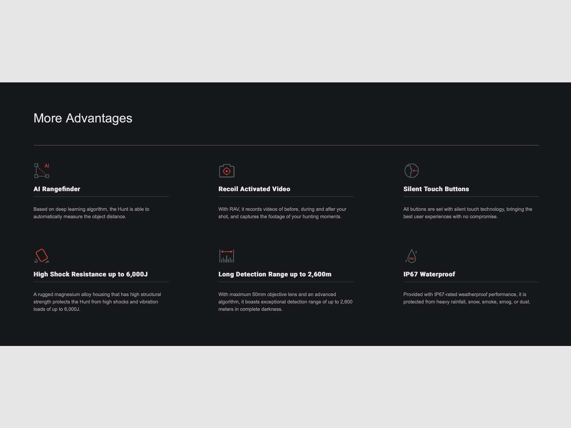Screen dimensions: 571x428
Task: Click the silent touch technology description text
Action: pyautogui.click(x=468, y=213)
